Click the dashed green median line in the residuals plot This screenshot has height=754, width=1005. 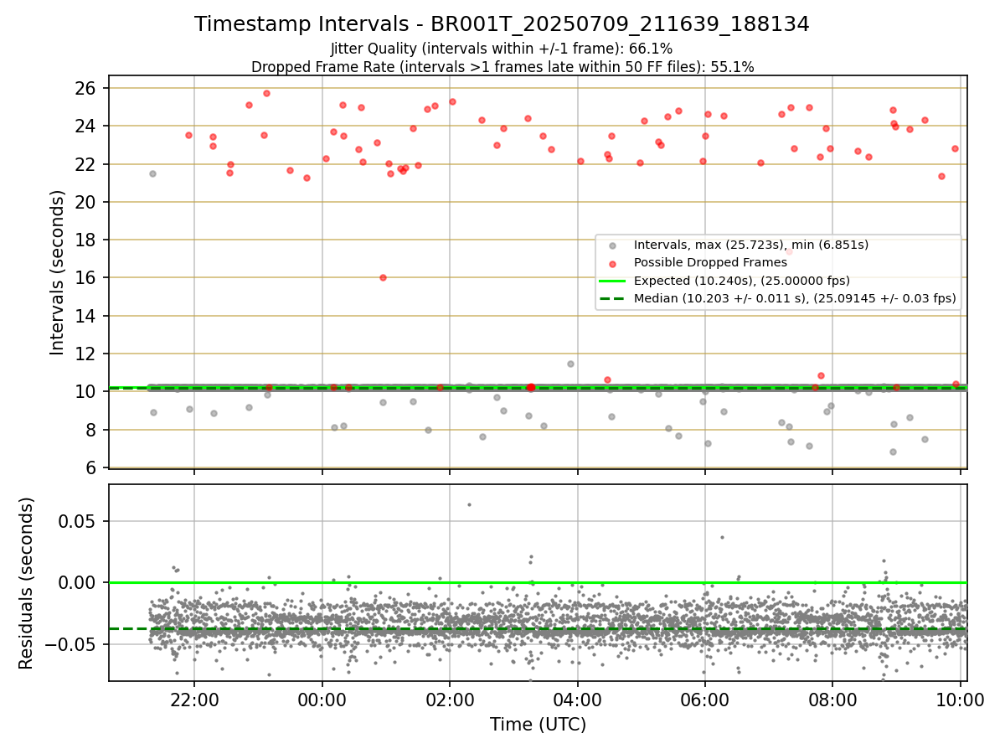pyautogui.click(x=538, y=628)
